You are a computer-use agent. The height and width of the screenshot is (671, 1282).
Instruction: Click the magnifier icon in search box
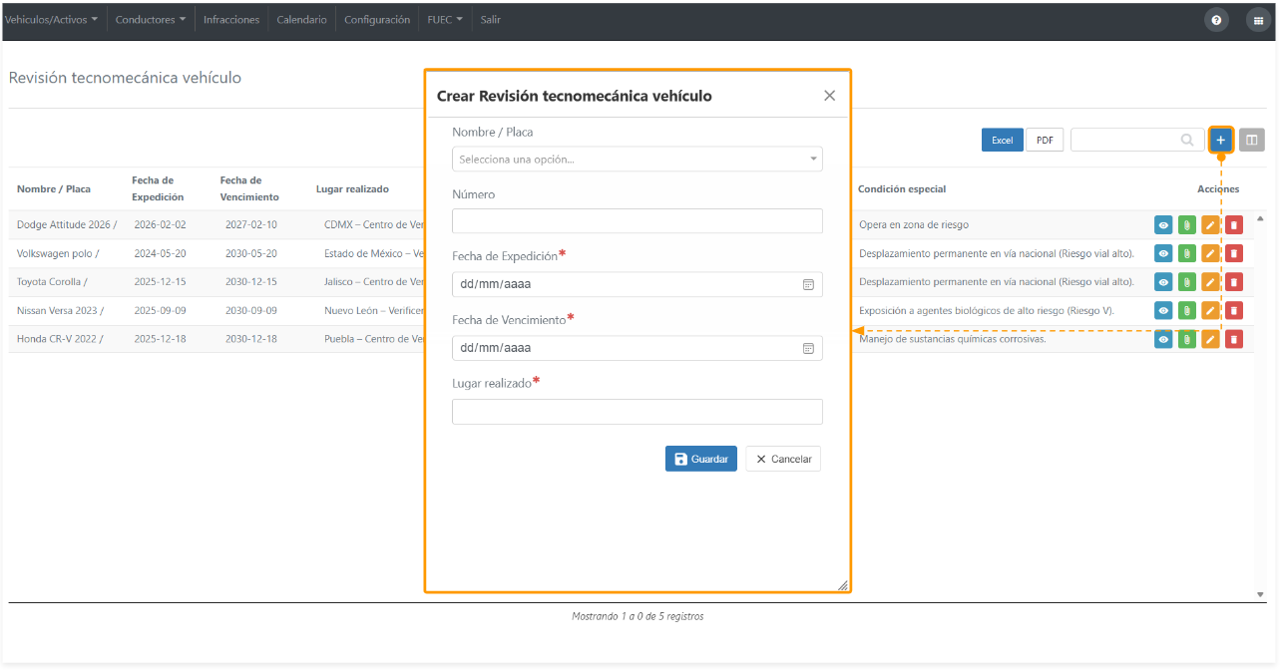[1187, 141]
